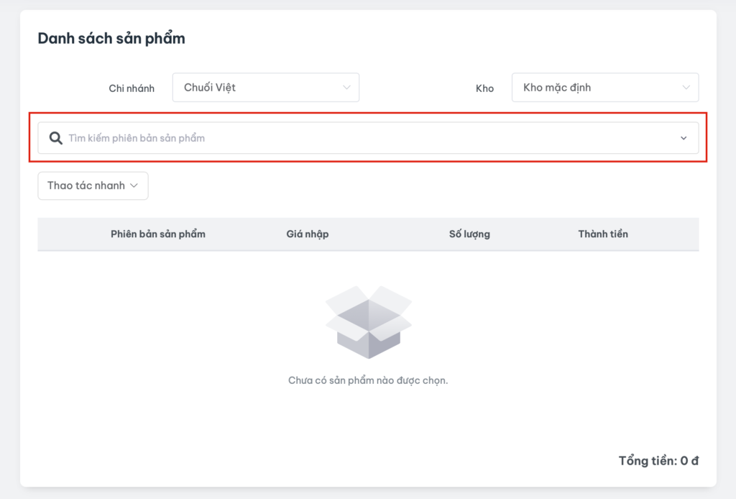736x499 pixels.
Task: Click the magnifying glass search icon
Action: coord(55,138)
